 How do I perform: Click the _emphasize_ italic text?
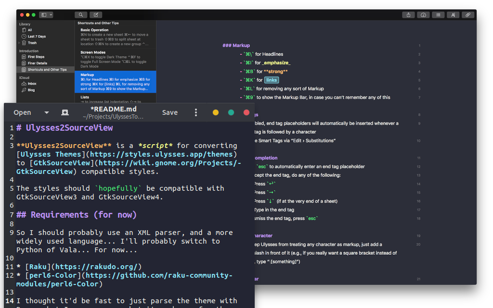(276, 63)
